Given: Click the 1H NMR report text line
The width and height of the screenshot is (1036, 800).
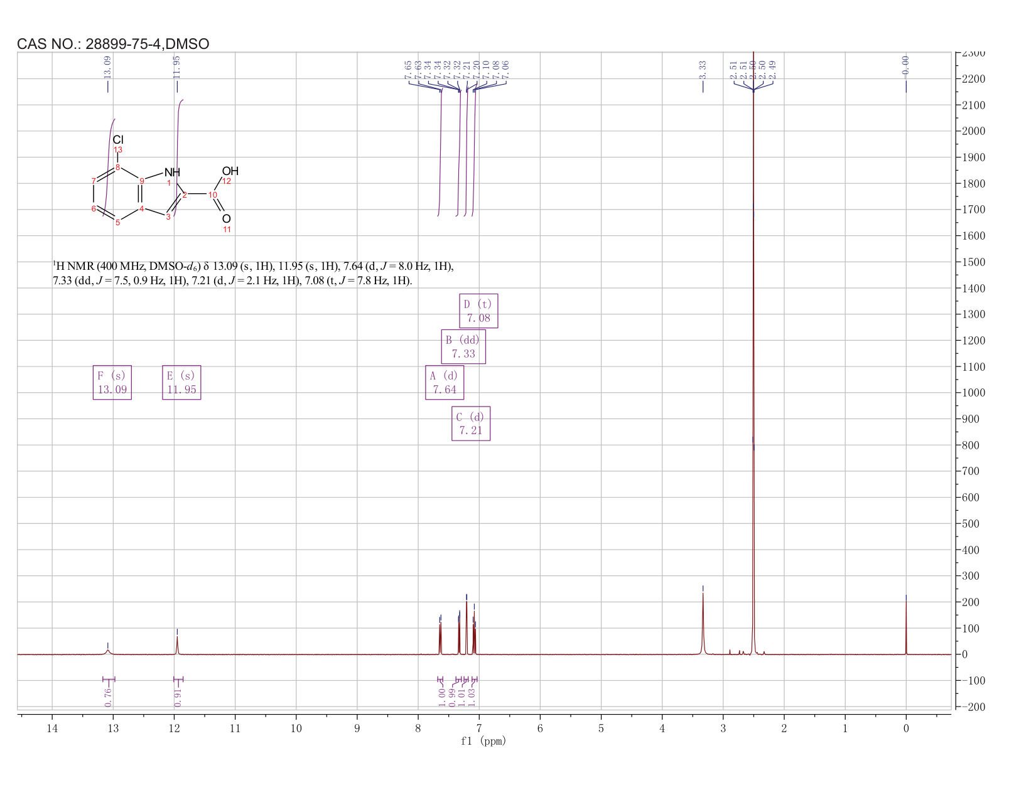Looking at the screenshot, I should coord(253,274).
